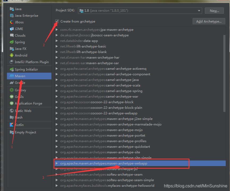The width and height of the screenshot is (230, 191).
Task: Click the New... SDK button
Action: tap(214, 11)
